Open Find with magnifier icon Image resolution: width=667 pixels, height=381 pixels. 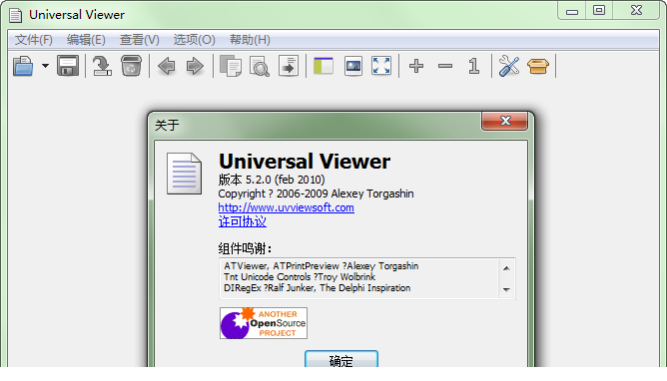pos(260,66)
